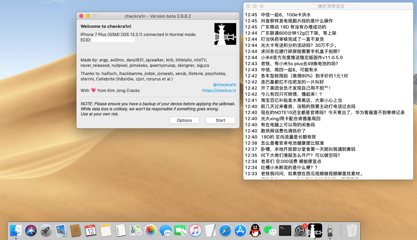417x240 pixels.
Task: Open System Preferences gear with badge
Action: pos(300,230)
